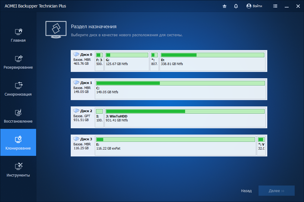Select partition J: WinToHDD

(185, 117)
